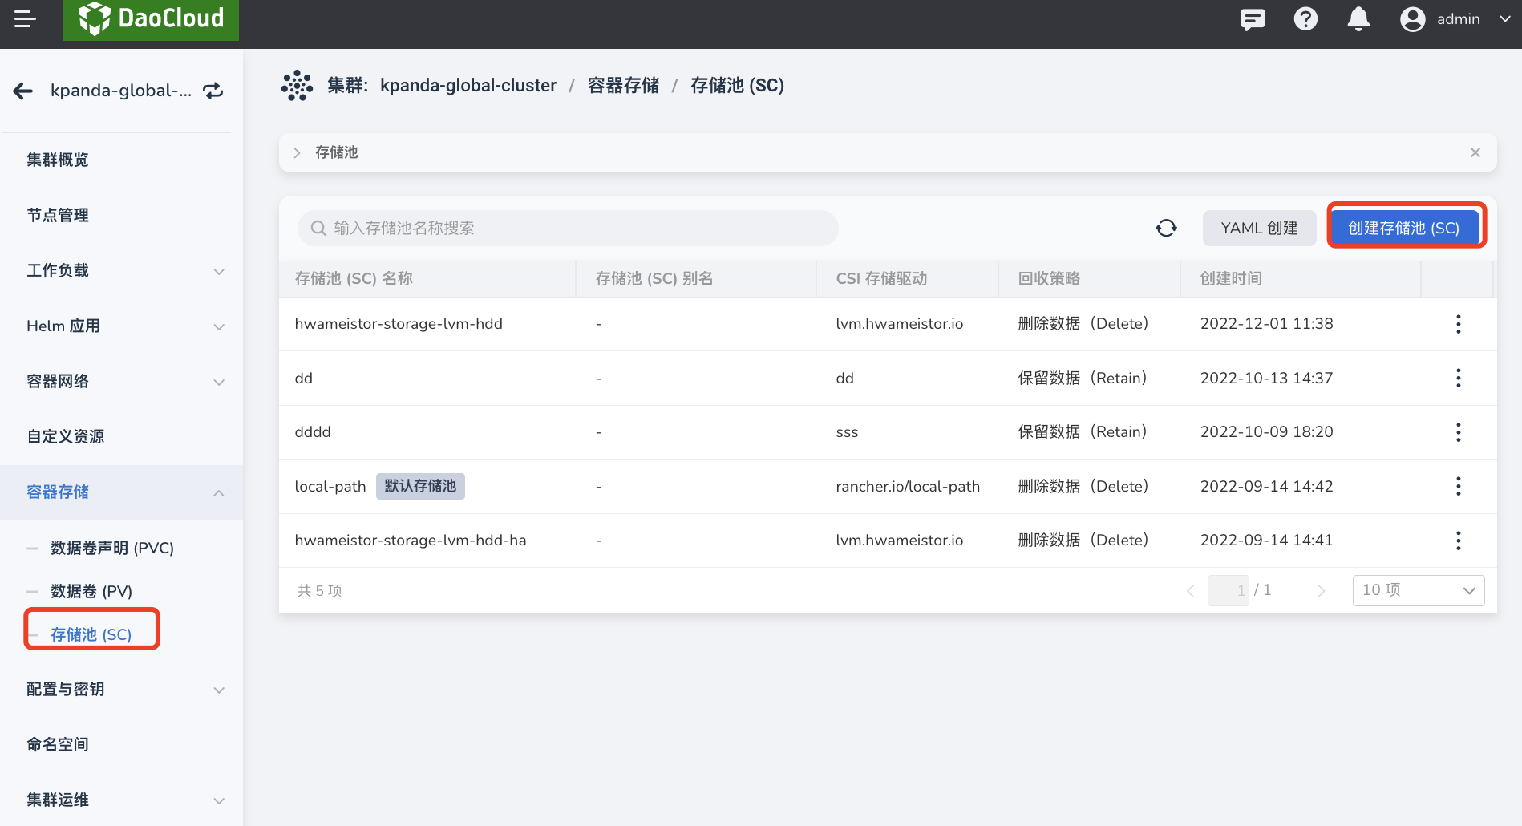Open 节点管理 in the sidebar
The height and width of the screenshot is (826, 1522).
pos(58,215)
